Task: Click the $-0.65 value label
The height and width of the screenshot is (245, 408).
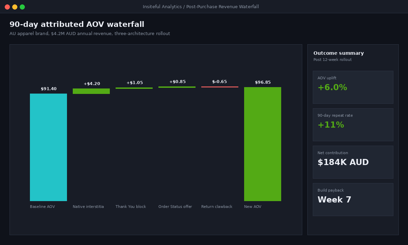Action: point(219,82)
